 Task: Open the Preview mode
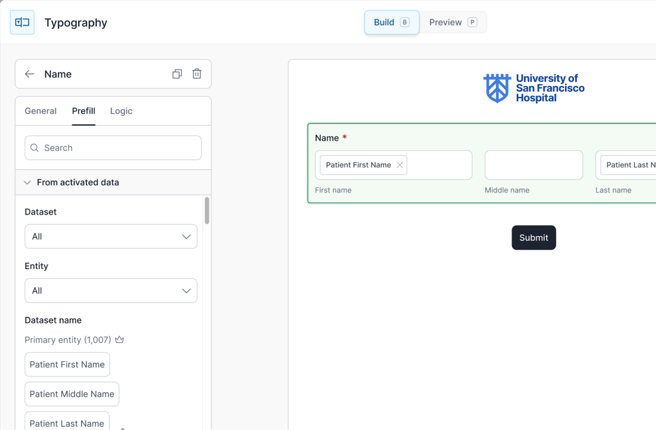pos(452,22)
